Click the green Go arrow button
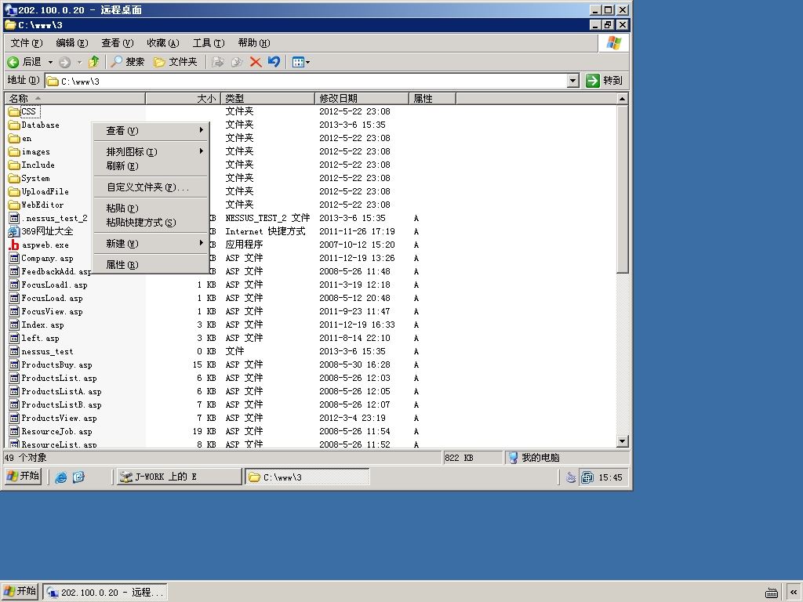 point(593,81)
